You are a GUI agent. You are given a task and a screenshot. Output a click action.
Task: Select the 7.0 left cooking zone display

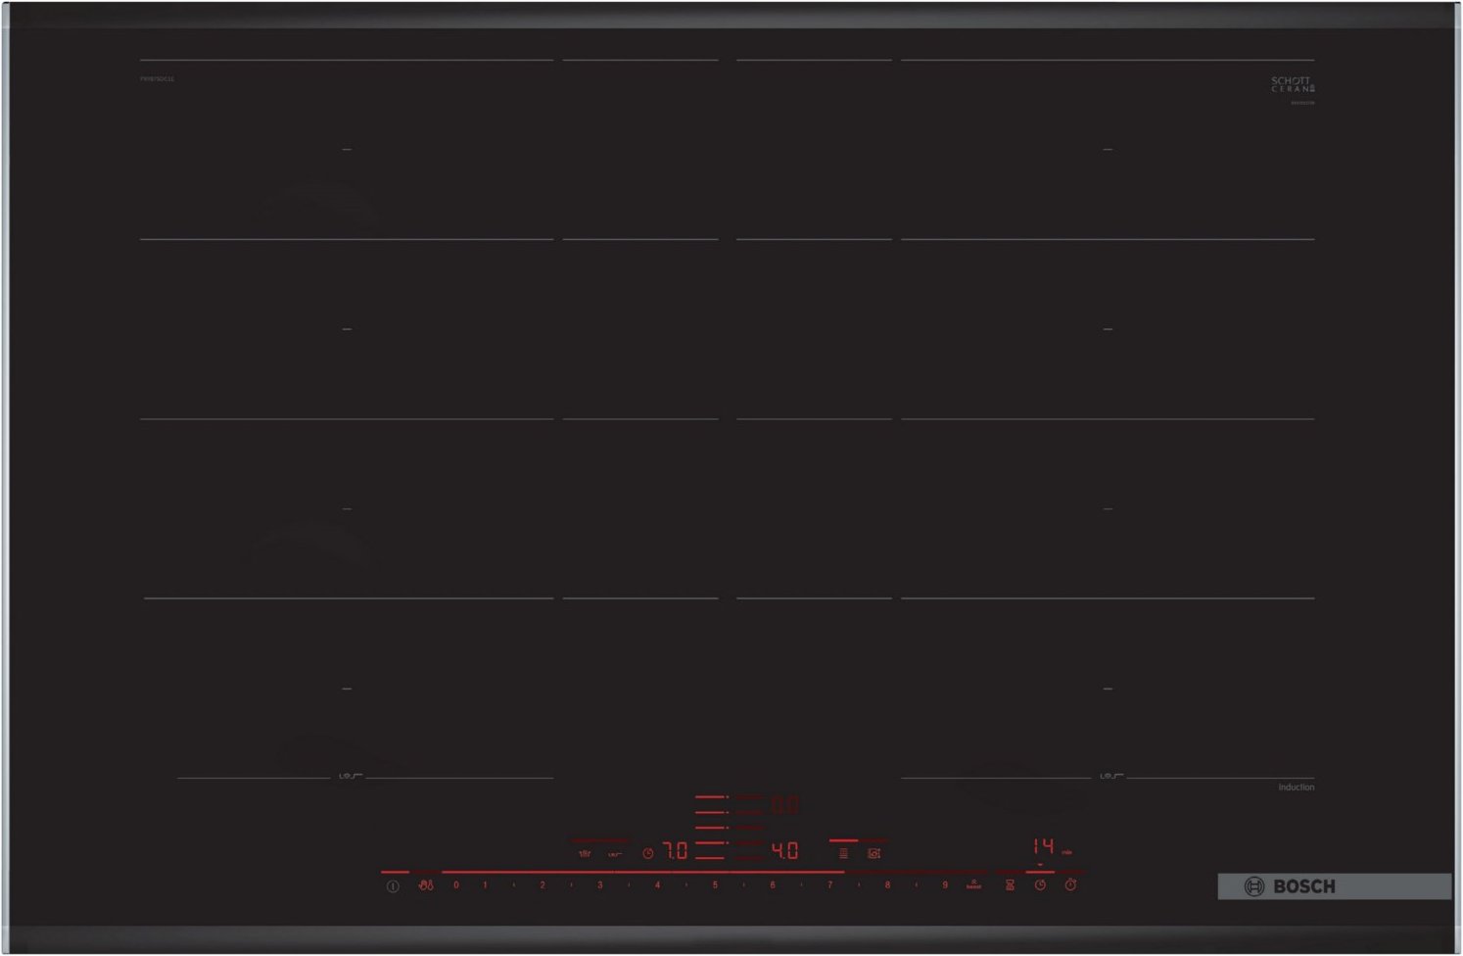point(676,852)
